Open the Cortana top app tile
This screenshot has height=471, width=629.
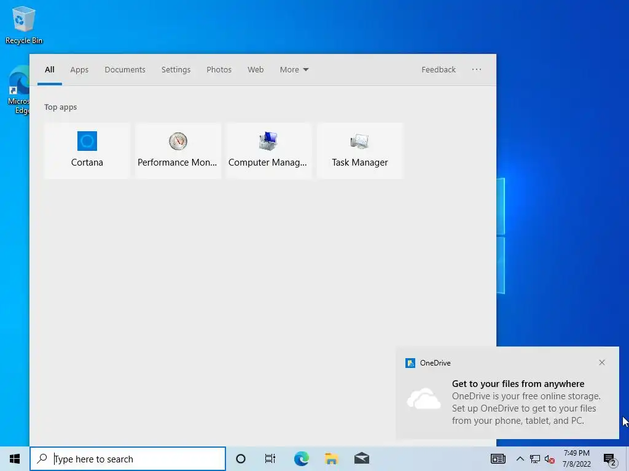pyautogui.click(x=87, y=151)
